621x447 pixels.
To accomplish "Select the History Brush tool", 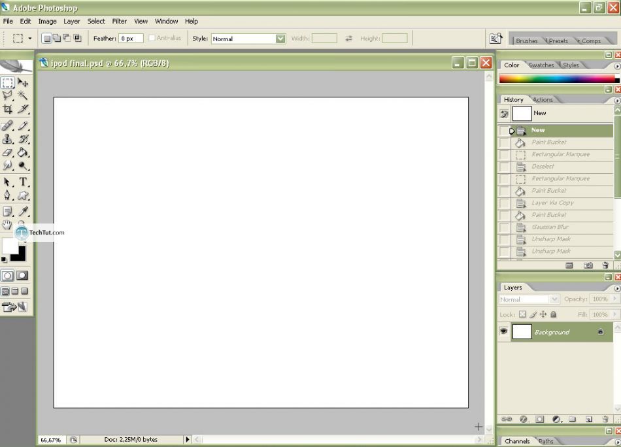I will click(23, 139).
